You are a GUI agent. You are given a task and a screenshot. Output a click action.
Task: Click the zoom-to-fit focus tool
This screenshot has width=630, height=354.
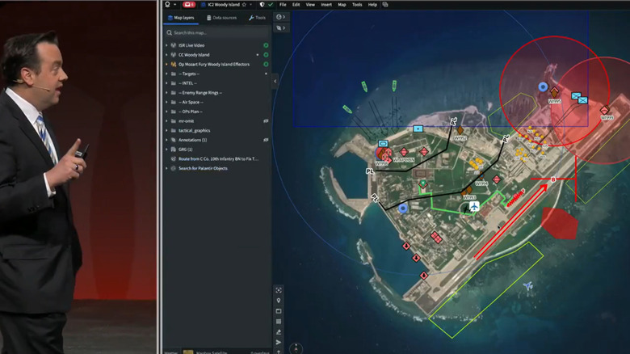pyautogui.click(x=279, y=290)
